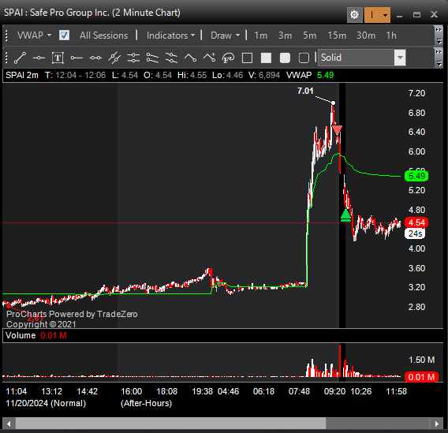The width and height of the screenshot is (448, 433).
Task: Switch to 1m timeframe
Action: [x=261, y=35]
